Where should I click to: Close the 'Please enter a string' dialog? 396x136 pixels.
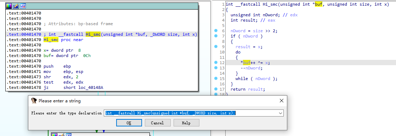282,101
